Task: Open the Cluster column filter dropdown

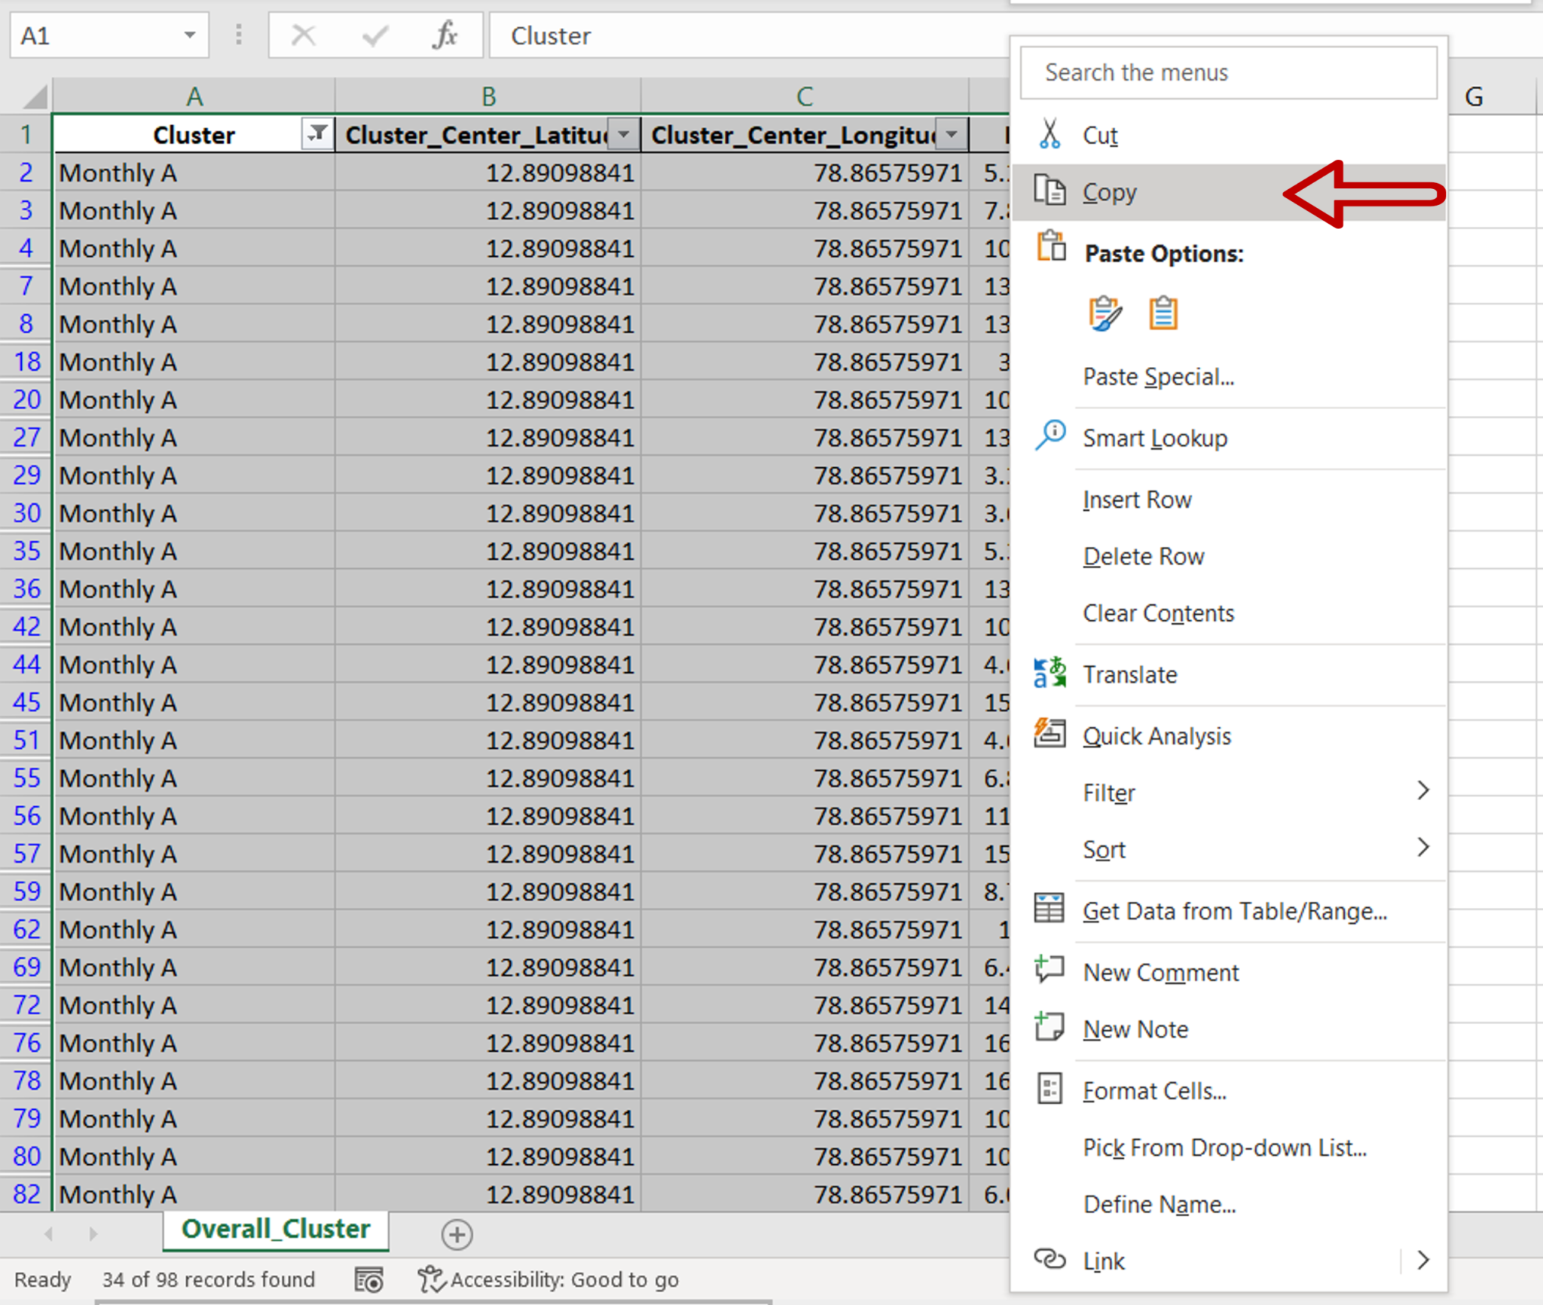Action: click(317, 133)
